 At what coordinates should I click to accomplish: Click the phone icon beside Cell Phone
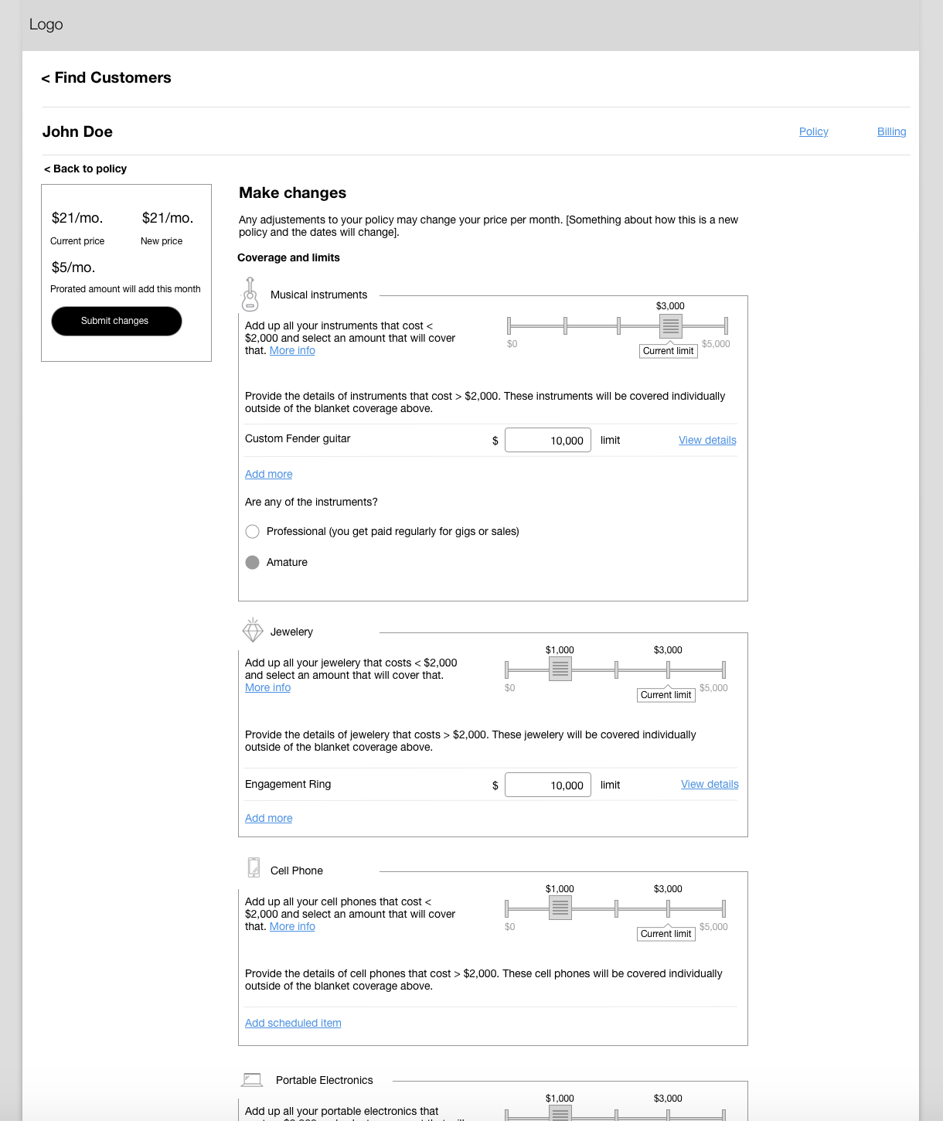[254, 868]
